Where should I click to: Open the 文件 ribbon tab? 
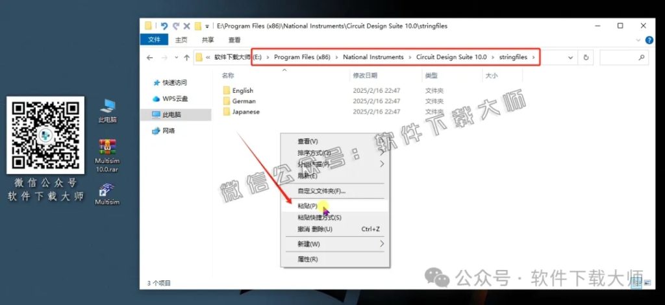(x=154, y=40)
